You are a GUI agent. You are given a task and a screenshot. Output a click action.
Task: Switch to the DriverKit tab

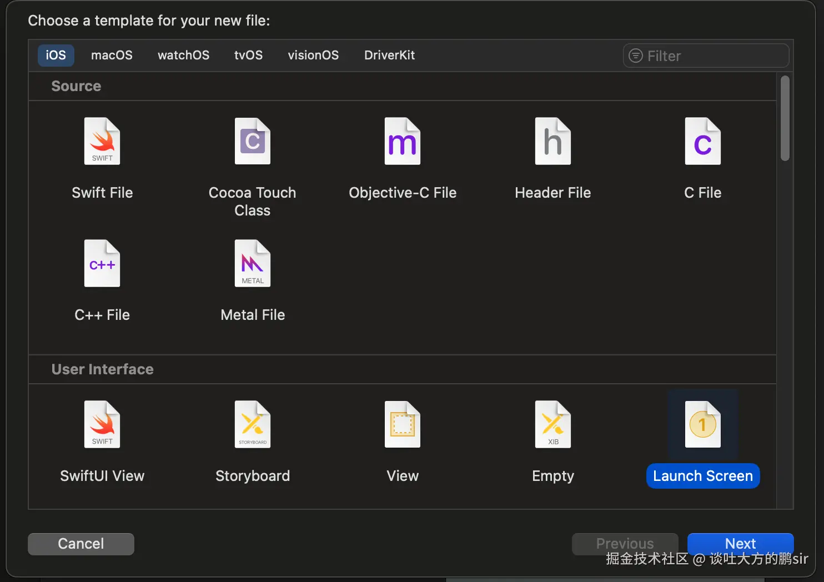389,56
